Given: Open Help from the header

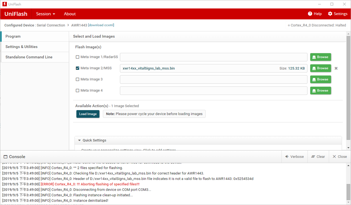Looking at the screenshot, I should pos(315,14).
